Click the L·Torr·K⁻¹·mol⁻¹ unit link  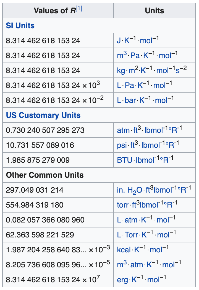pos(146,235)
